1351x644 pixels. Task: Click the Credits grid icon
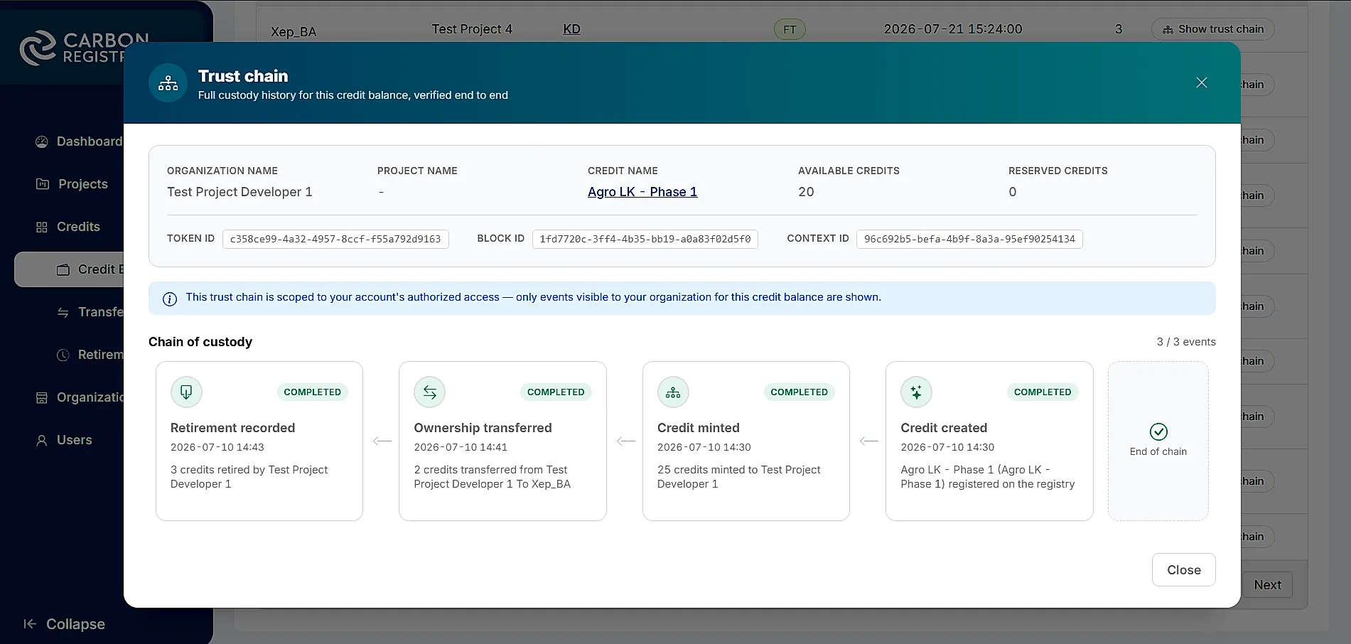pyautogui.click(x=42, y=227)
